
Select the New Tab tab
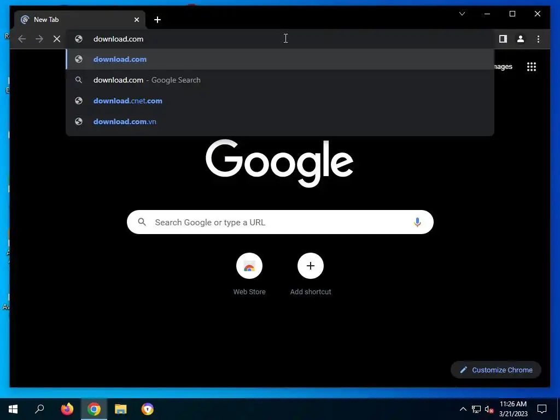pos(79,20)
